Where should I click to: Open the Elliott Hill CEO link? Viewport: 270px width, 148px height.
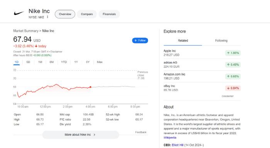point(177,145)
